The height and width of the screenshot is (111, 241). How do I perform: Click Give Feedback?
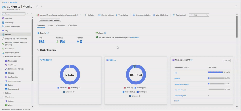coord(179,15)
